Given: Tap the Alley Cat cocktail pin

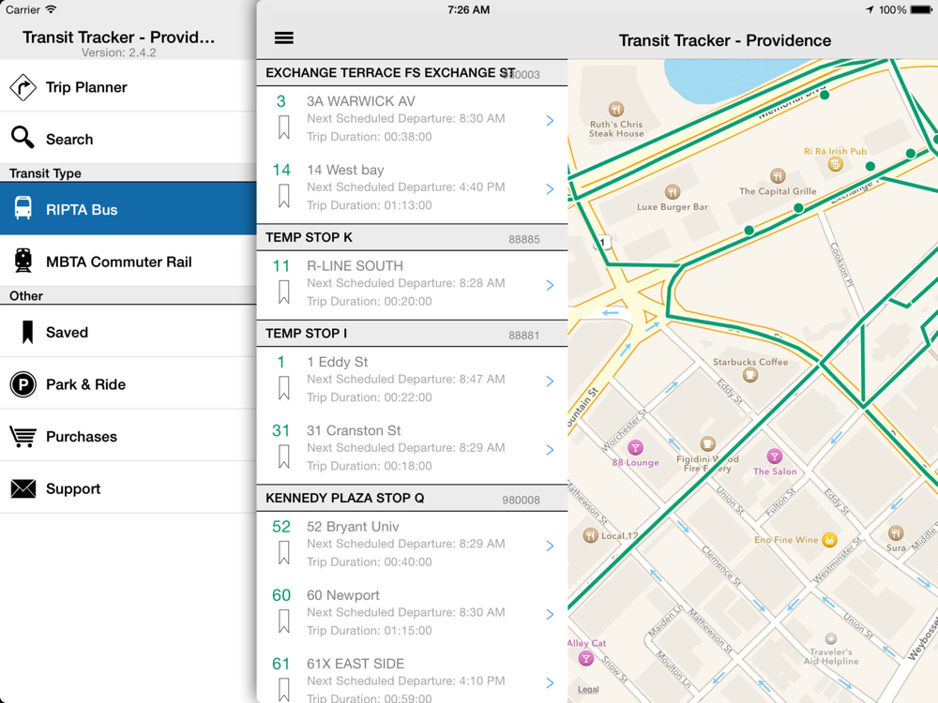Looking at the screenshot, I should point(586,658).
